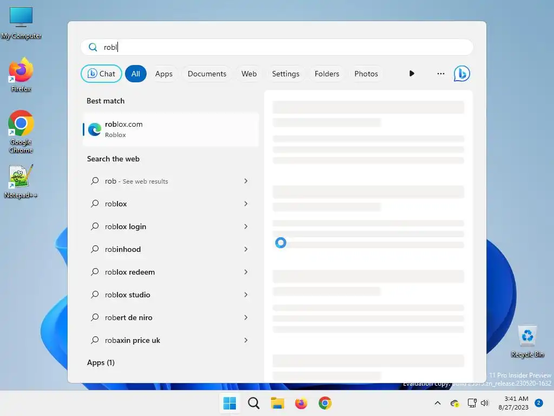
Task: Select 'roblox redeem' web suggestion
Action: [x=170, y=272]
